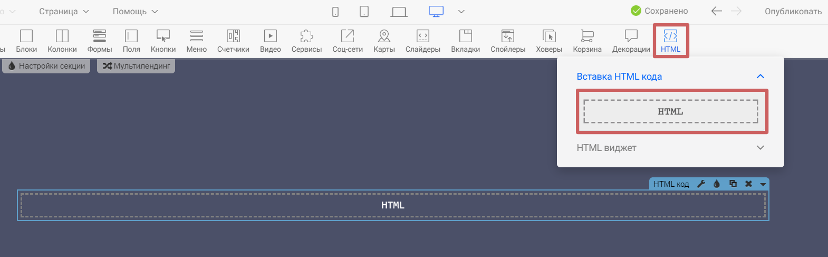Delete the HTML код block with X

click(x=748, y=184)
